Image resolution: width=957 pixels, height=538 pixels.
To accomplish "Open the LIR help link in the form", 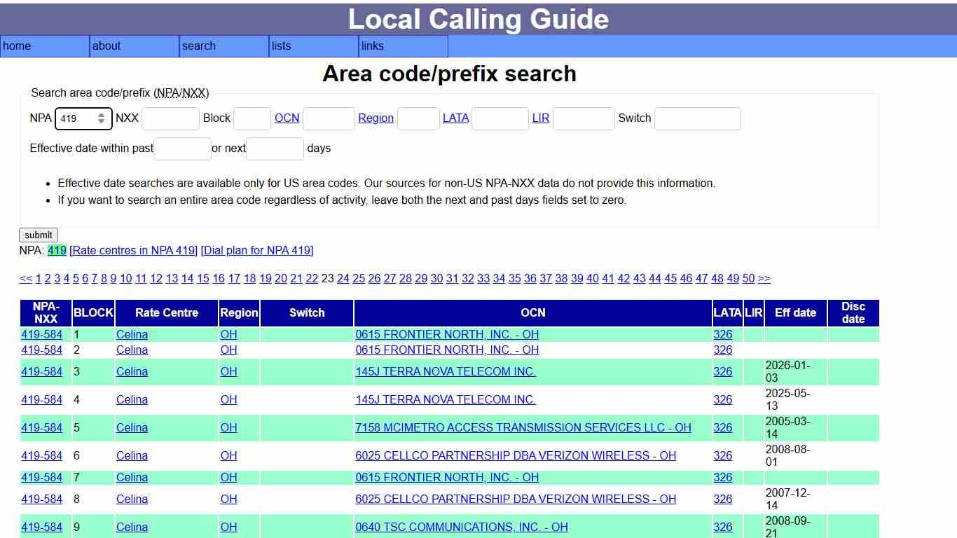I will [541, 118].
